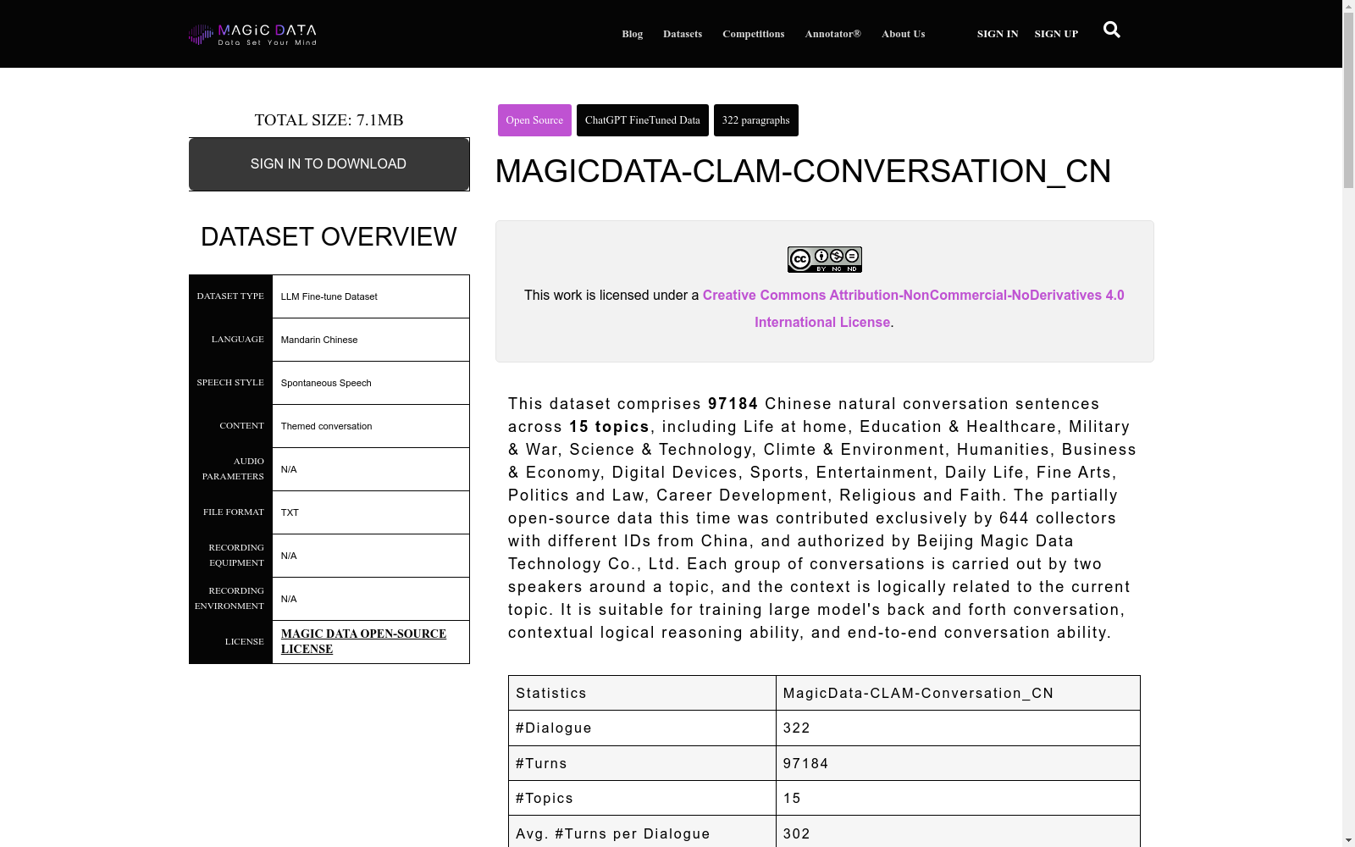Click SIGN UP in header
The width and height of the screenshot is (1355, 847).
point(1056,34)
